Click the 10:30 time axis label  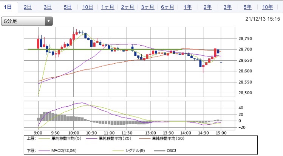[x=91, y=133]
